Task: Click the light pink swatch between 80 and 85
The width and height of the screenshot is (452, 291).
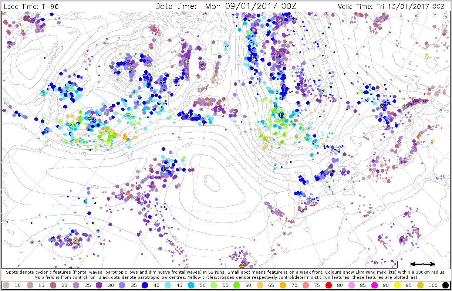Action: (x=352, y=285)
